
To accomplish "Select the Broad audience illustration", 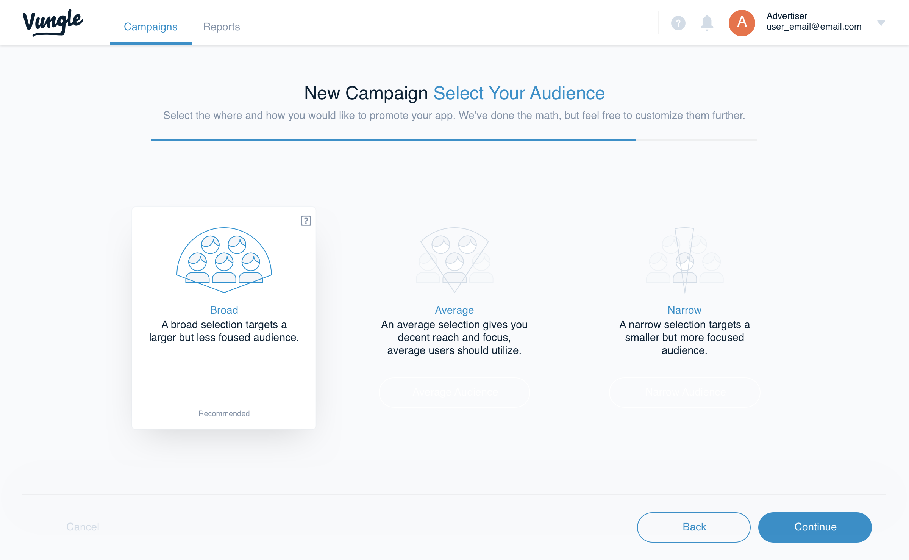I will click(224, 260).
